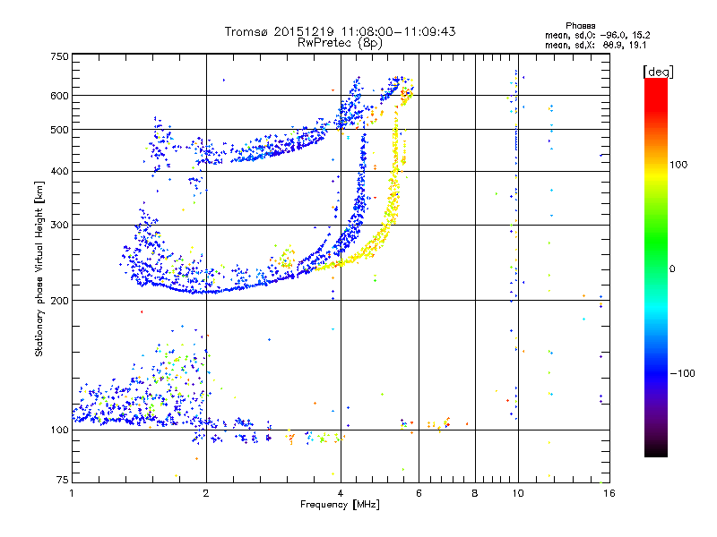Click the '[deg]' colorbar label
The width and height of the screenshot is (717, 537).
(658, 72)
